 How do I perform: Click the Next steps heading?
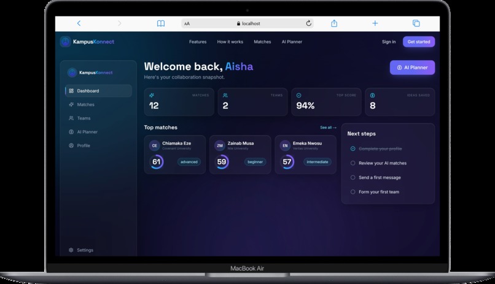tap(362, 134)
